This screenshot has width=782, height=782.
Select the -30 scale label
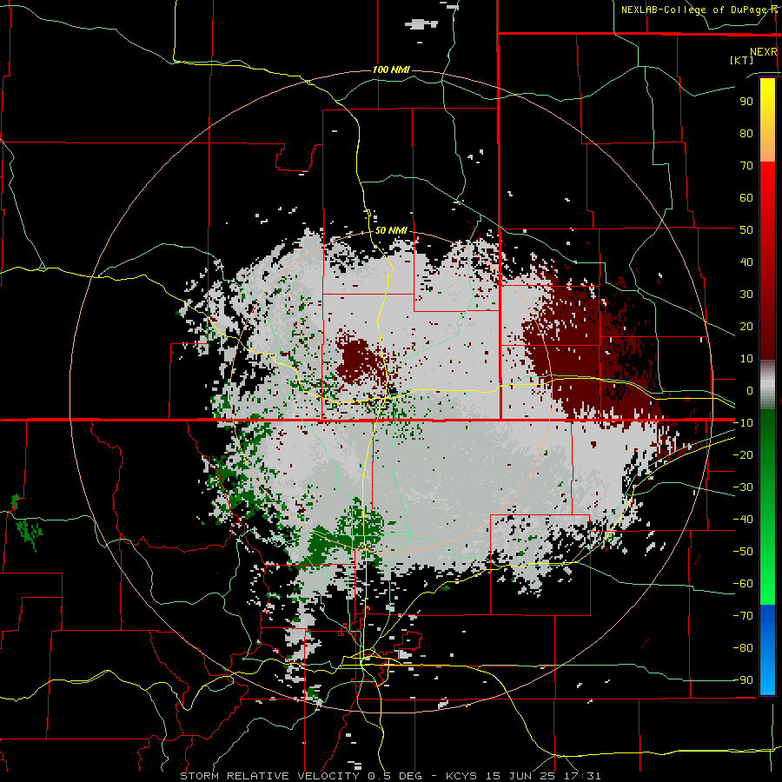(743, 487)
